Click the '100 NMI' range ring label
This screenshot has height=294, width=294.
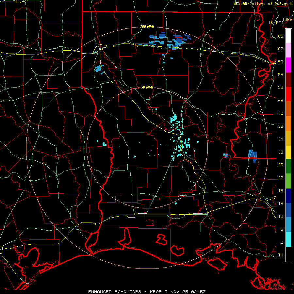[147, 27]
